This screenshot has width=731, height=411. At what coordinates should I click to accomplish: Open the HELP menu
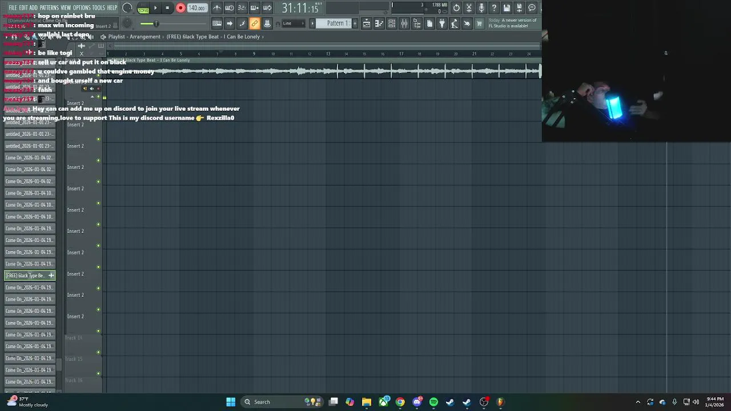112,7
